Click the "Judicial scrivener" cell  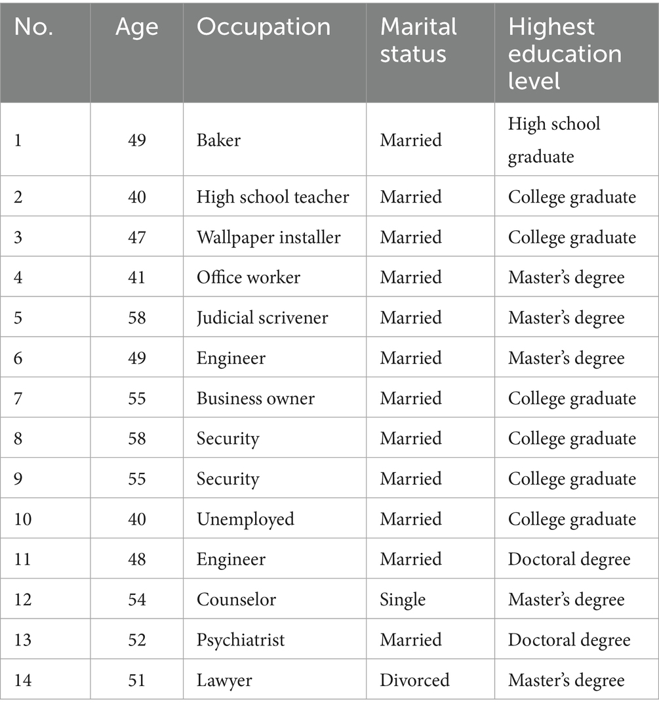coord(262,317)
